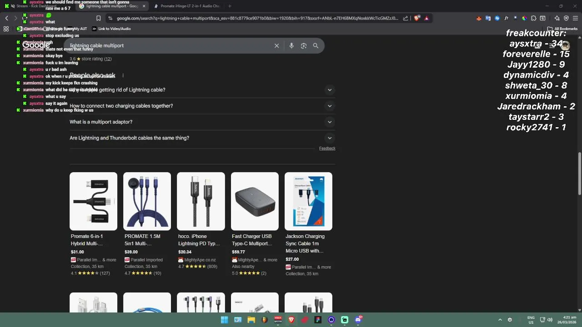Viewport: 582px width, 327px height.
Task: Open Brave Shields lion icon
Action: click(417, 18)
